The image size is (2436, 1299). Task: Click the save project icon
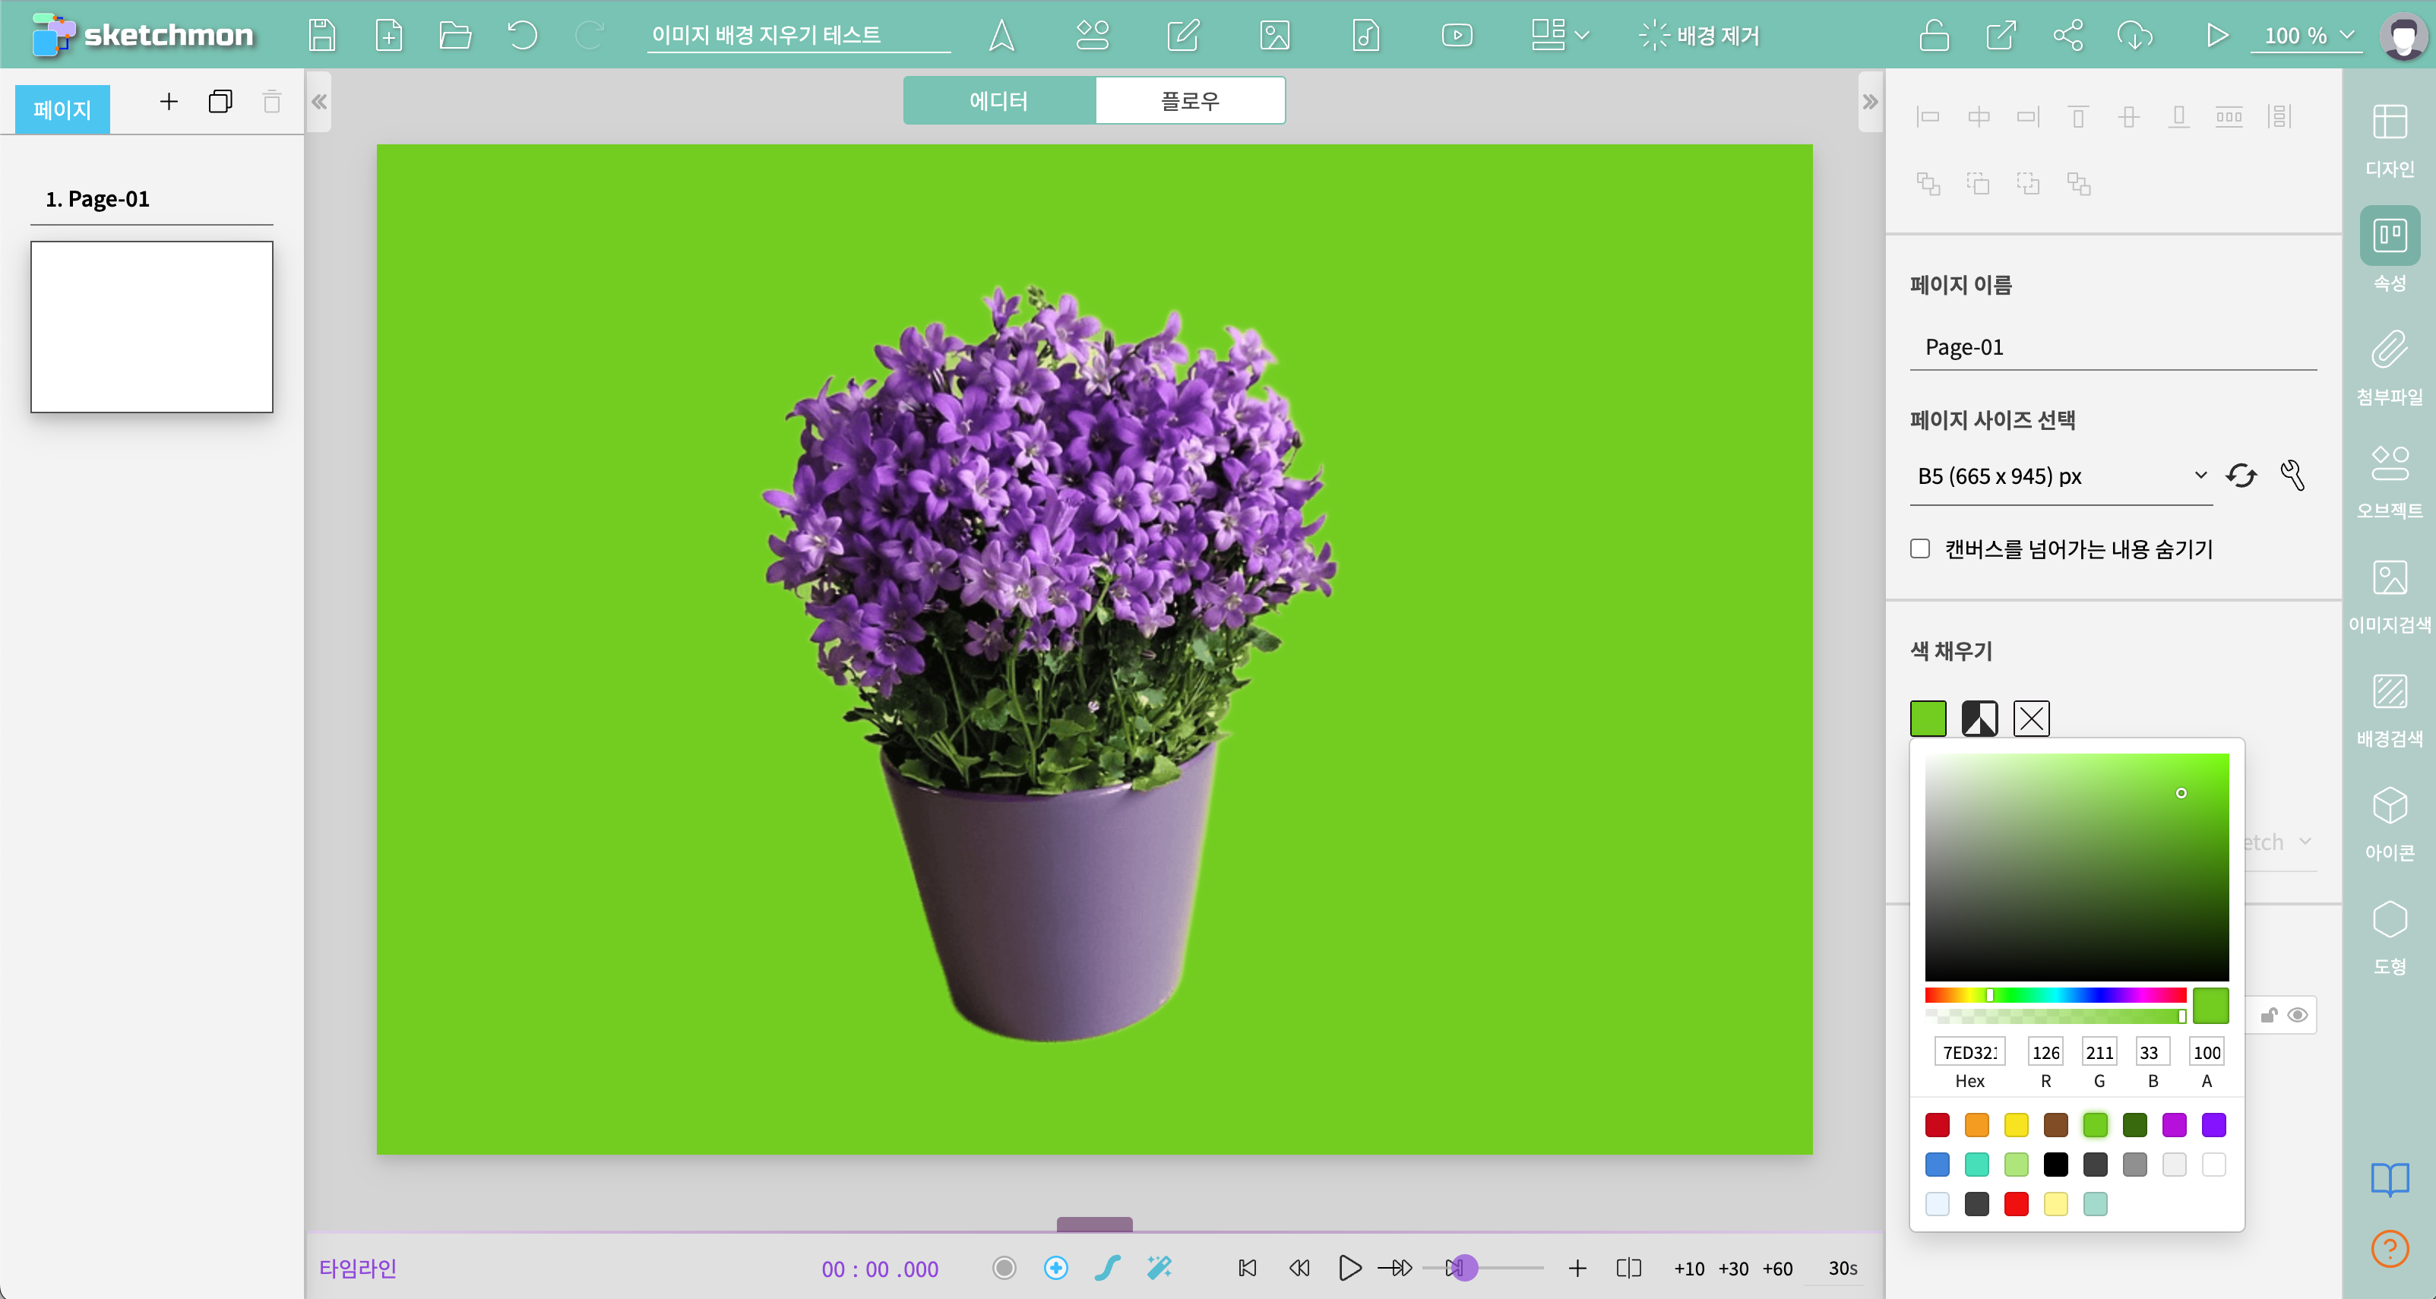(x=321, y=36)
